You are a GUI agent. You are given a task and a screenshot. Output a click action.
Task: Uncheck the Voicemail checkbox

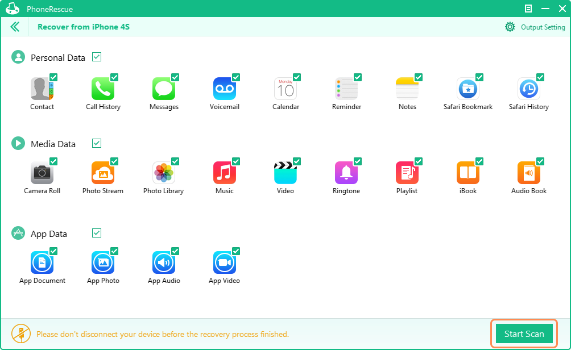pos(236,77)
